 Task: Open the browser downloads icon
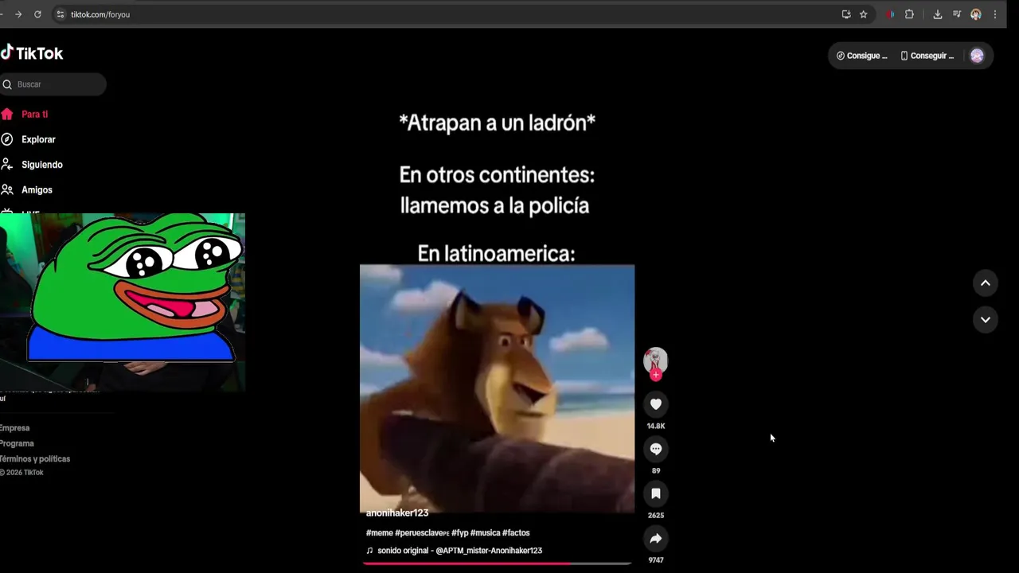tap(938, 14)
